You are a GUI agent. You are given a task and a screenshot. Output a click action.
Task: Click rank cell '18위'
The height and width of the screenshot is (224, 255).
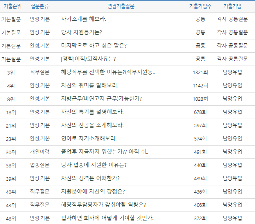click(x=11, y=112)
